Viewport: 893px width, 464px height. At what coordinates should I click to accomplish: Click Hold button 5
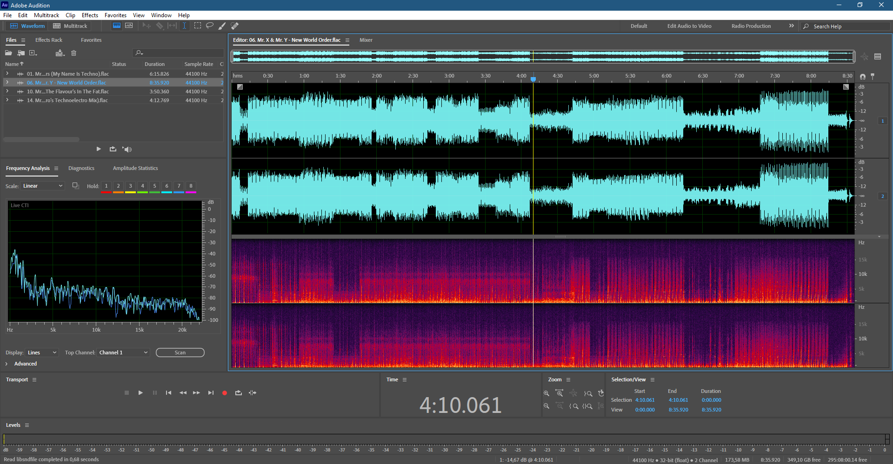click(x=154, y=186)
